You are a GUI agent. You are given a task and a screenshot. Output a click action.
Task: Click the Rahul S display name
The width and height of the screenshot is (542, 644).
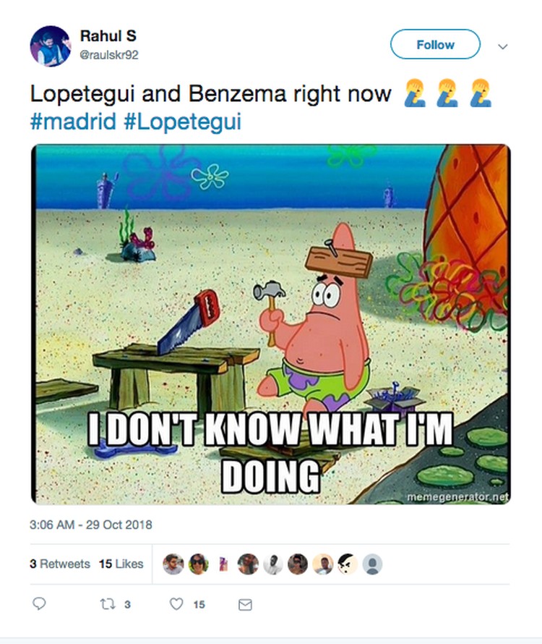(x=108, y=35)
